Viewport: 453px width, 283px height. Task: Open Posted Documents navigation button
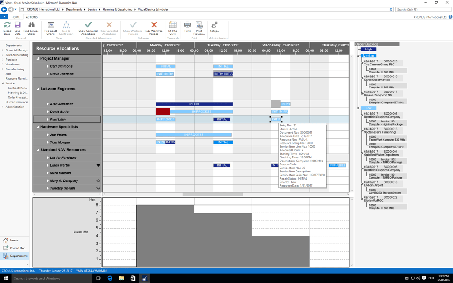(x=15, y=248)
